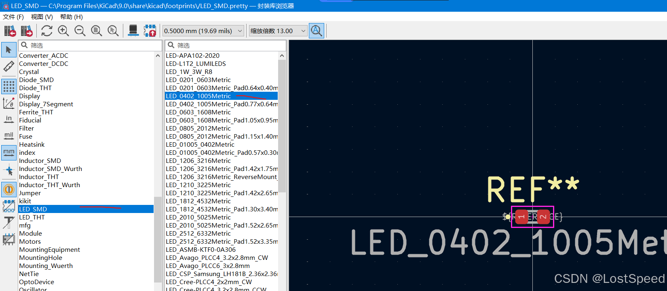The width and height of the screenshot is (667, 291).
Task: Show the next footprint
Action: coord(27,31)
